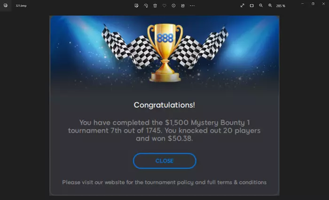Click the terms & conditions text line
Viewport: 329px width, 200px height.
(164, 182)
